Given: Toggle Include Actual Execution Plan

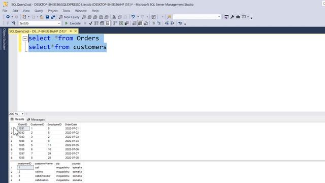Looking at the screenshot, I should click(115, 23).
